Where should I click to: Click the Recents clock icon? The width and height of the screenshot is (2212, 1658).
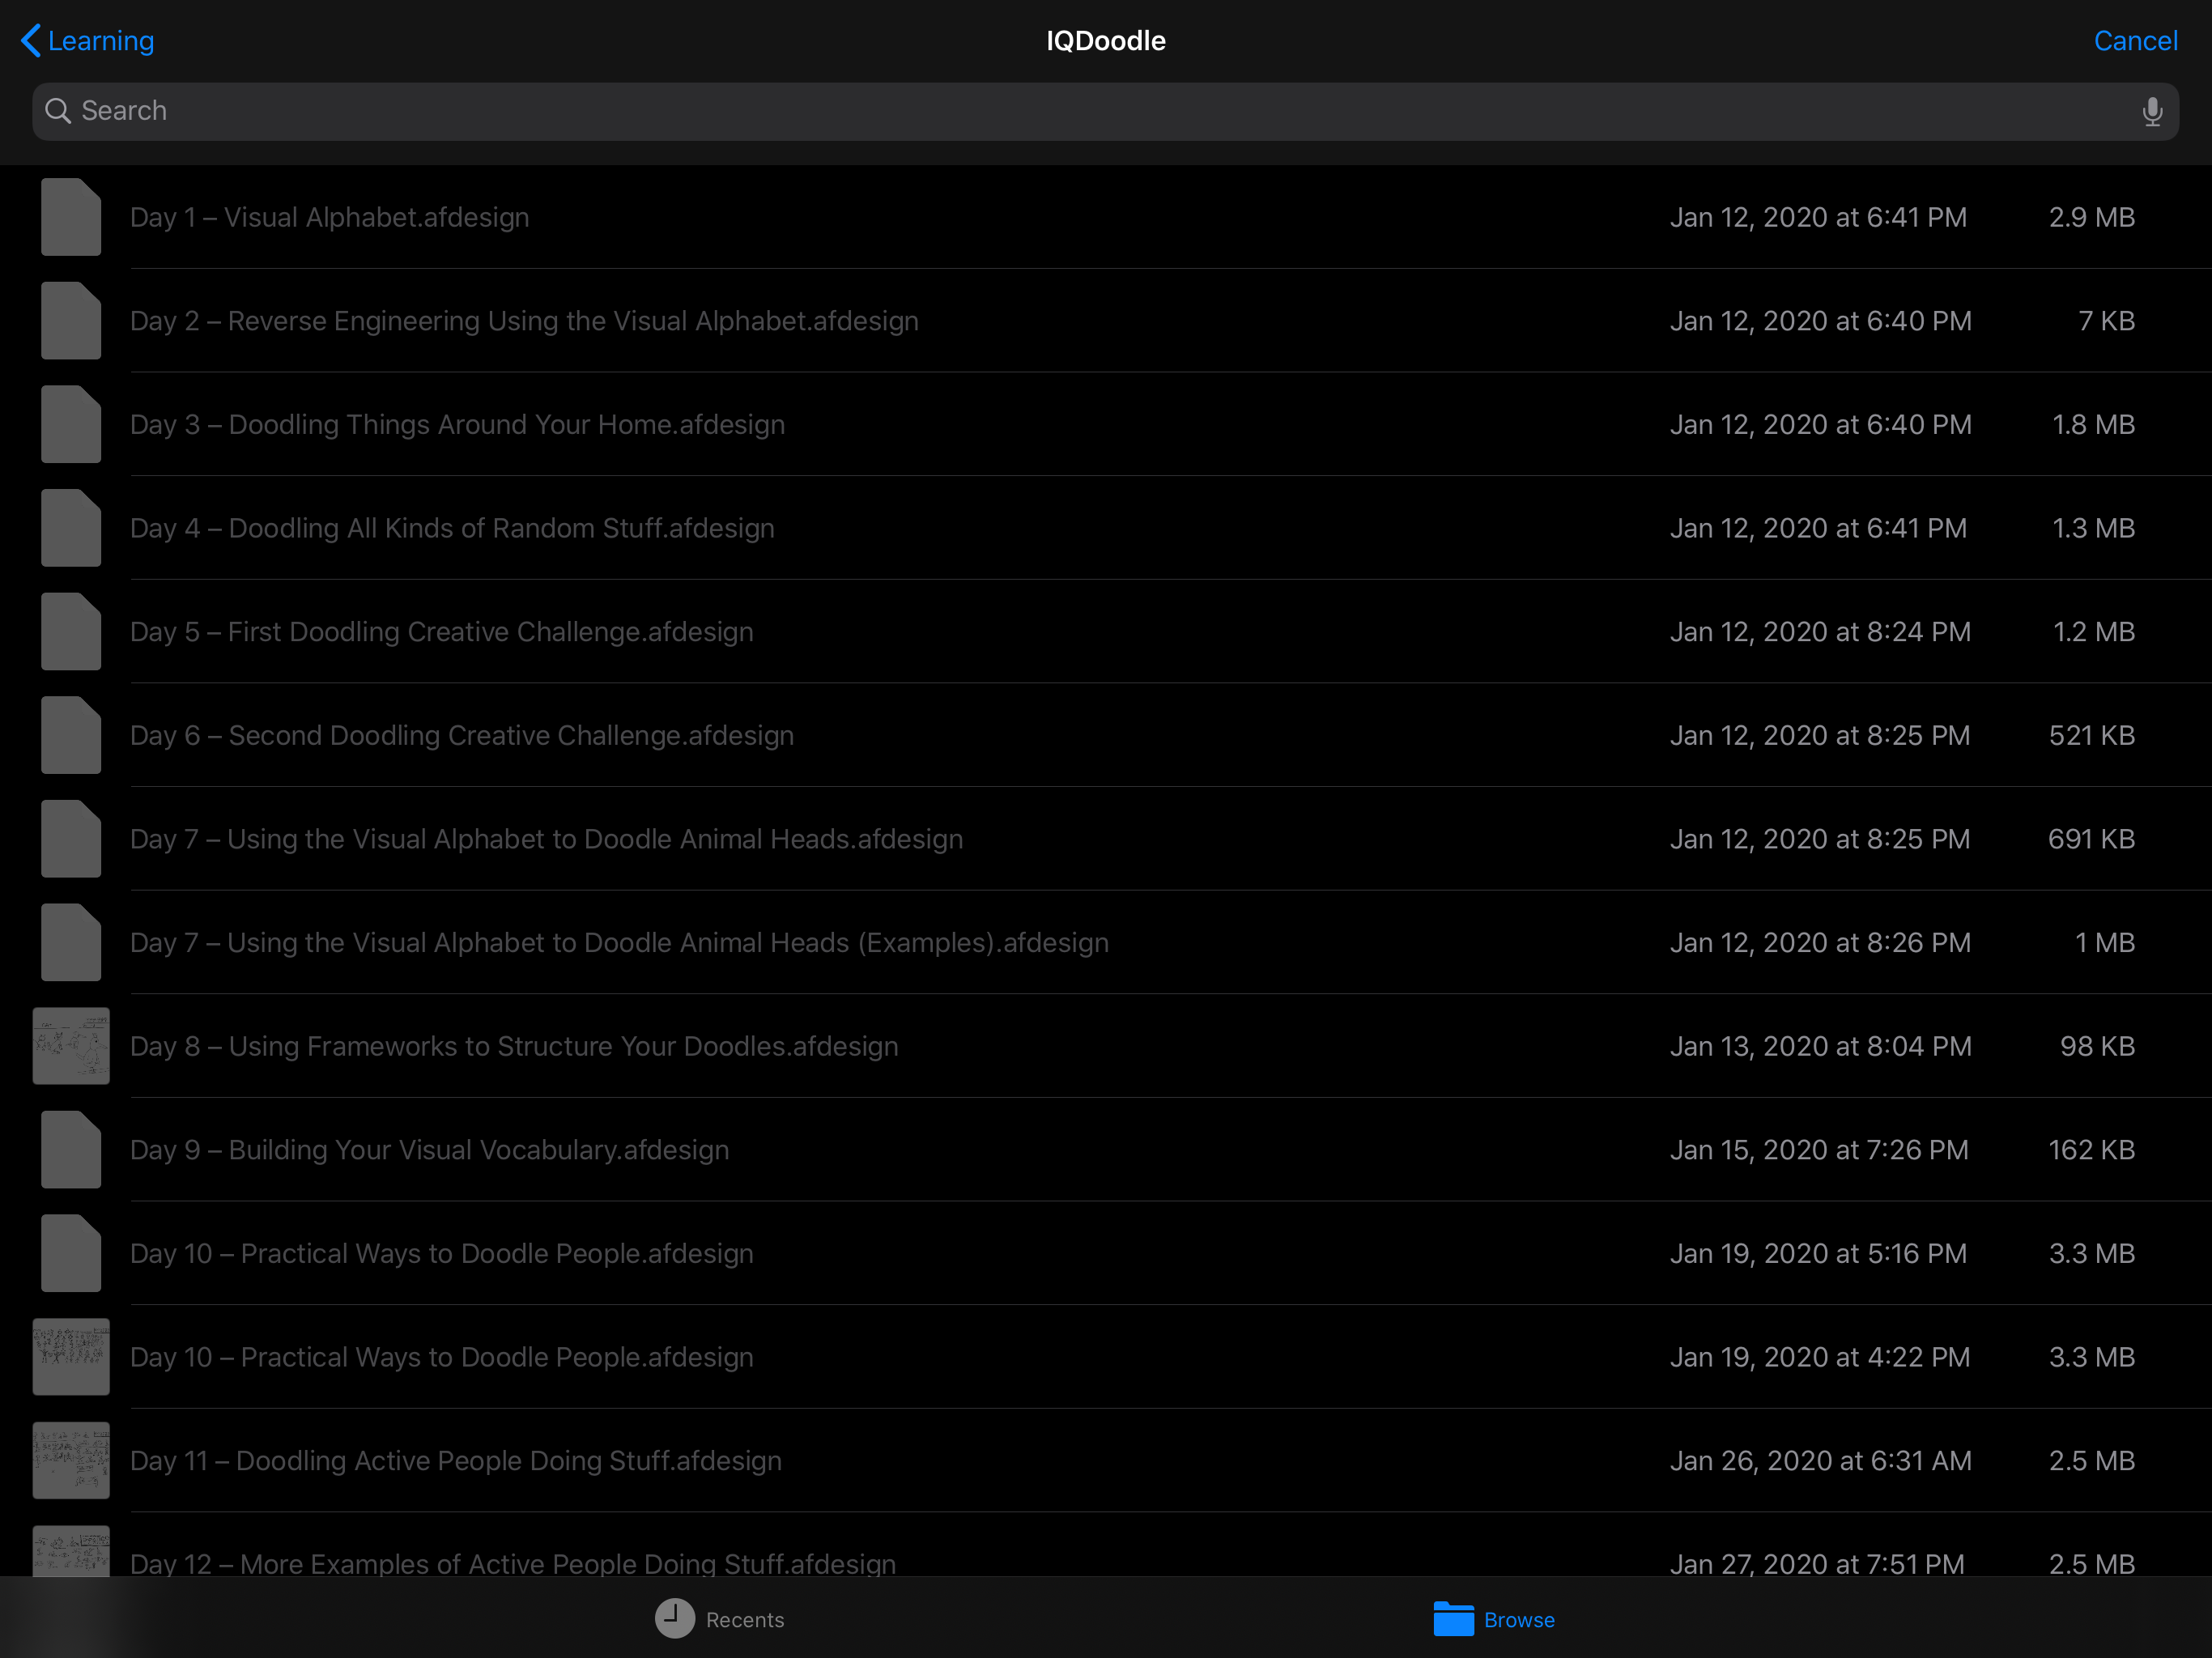(675, 1619)
